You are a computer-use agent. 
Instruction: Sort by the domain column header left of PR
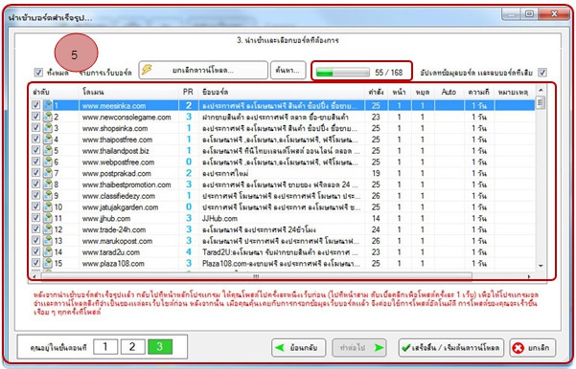(129, 92)
